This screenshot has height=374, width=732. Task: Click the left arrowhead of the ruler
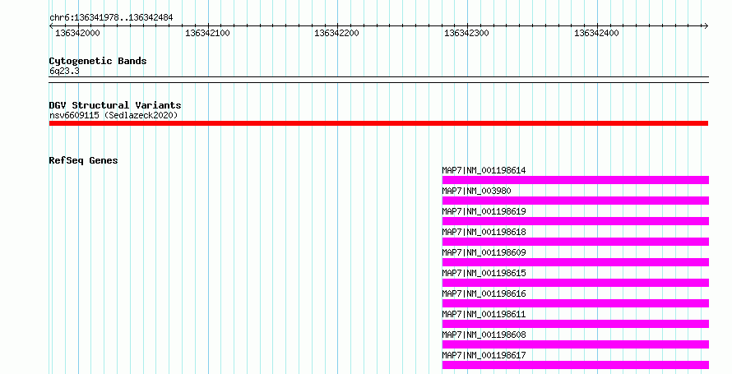tap(51, 26)
